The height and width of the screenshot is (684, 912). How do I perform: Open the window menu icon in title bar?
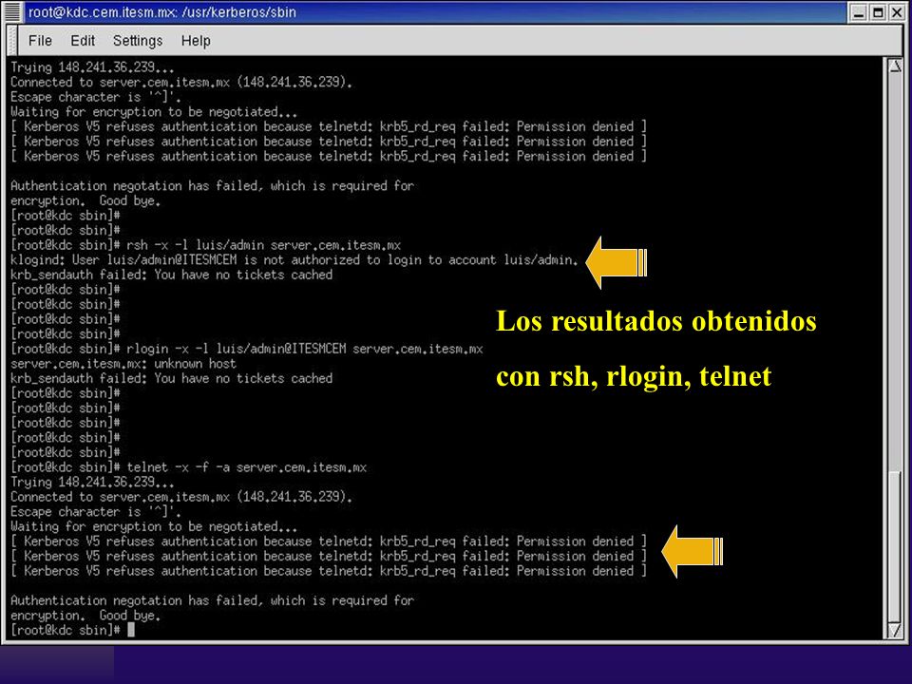(12, 11)
